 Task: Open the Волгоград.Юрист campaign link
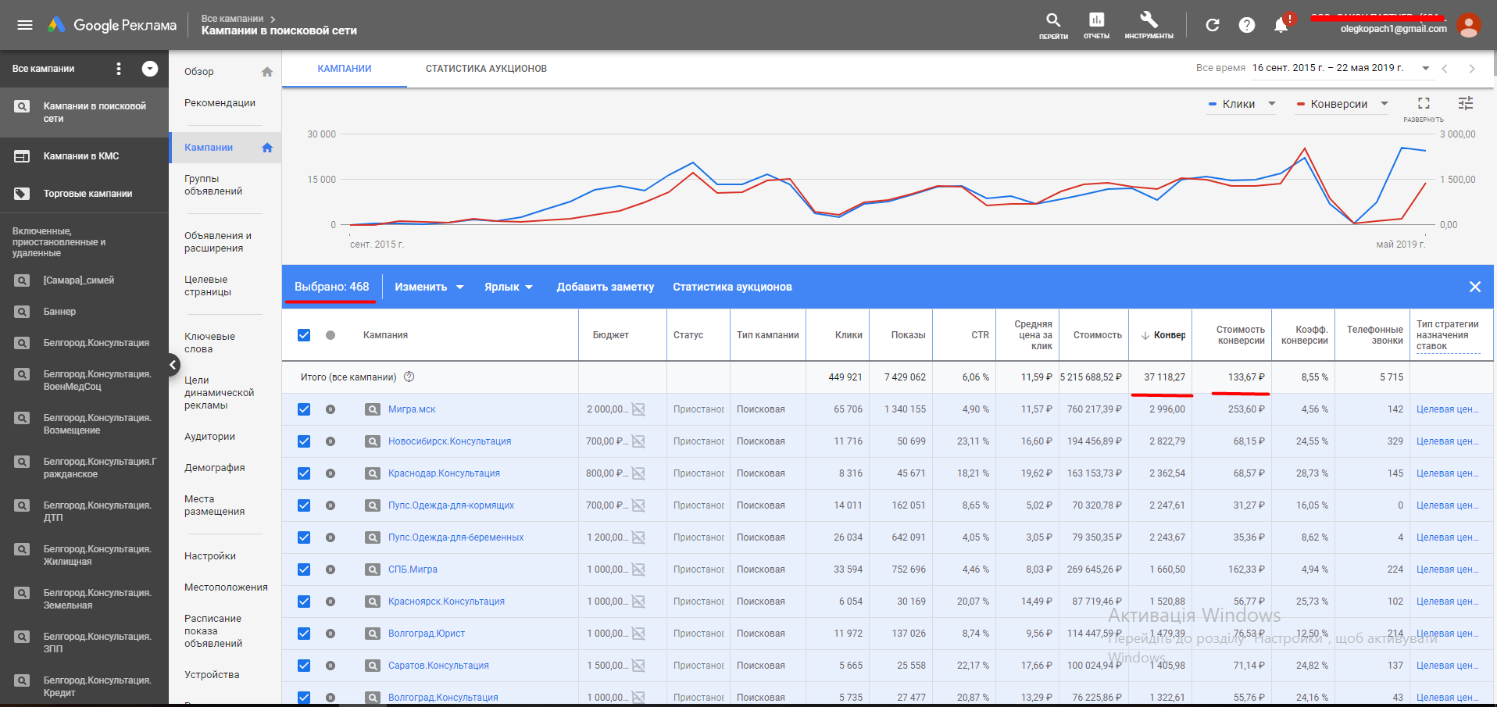point(427,634)
